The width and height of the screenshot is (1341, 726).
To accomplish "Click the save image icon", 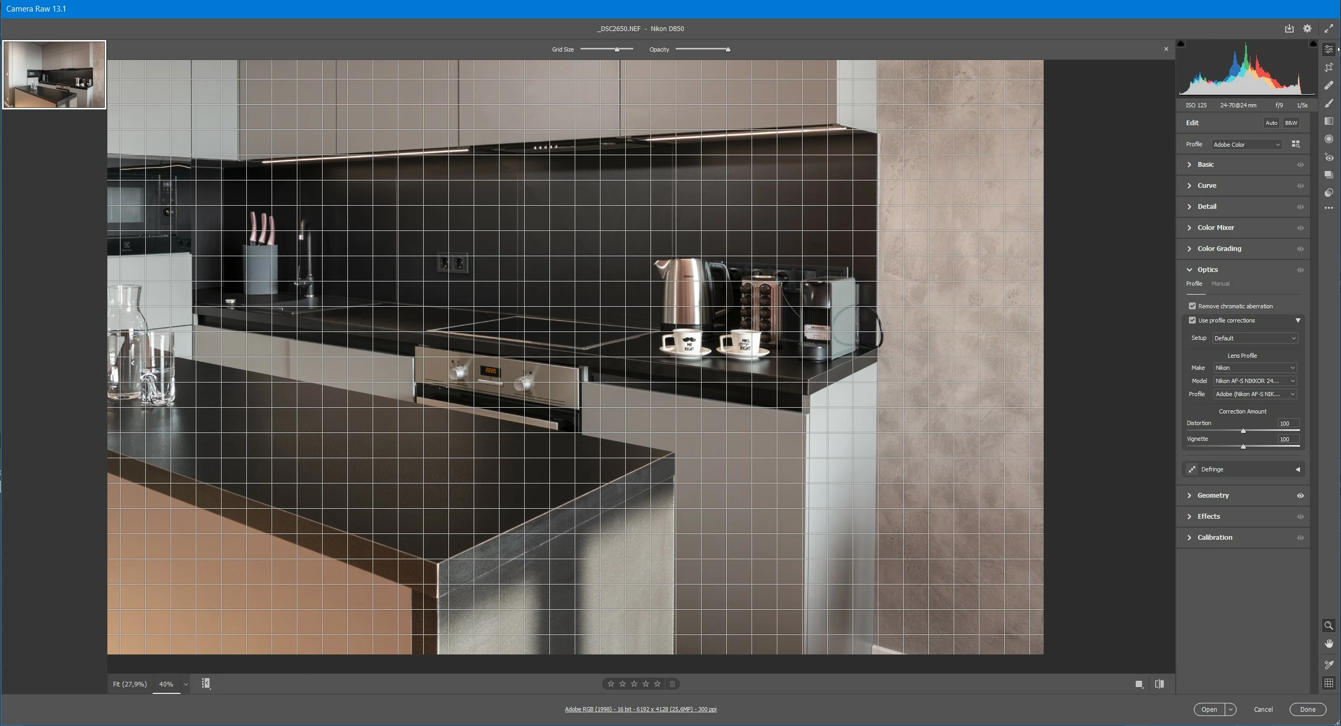I will pos(1289,29).
